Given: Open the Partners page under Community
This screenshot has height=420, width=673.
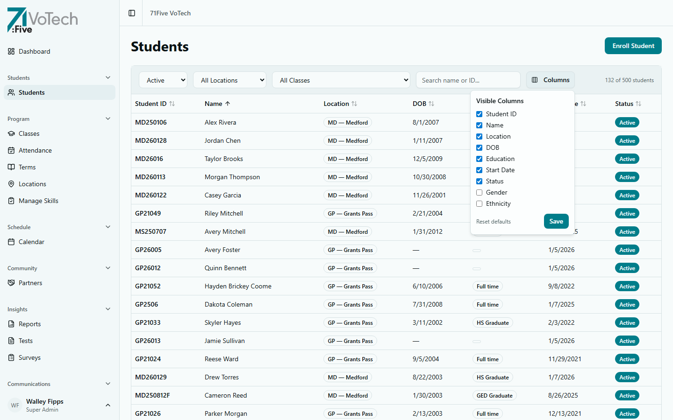Looking at the screenshot, I should [x=30, y=283].
